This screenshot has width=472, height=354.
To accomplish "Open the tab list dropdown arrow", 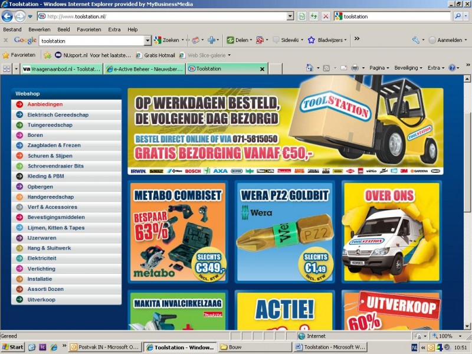I will [x=17, y=69].
